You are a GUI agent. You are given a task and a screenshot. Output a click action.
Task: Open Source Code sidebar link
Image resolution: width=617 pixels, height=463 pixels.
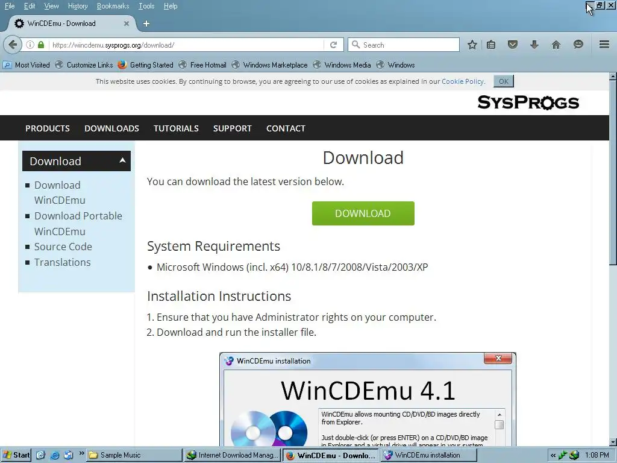tap(63, 247)
